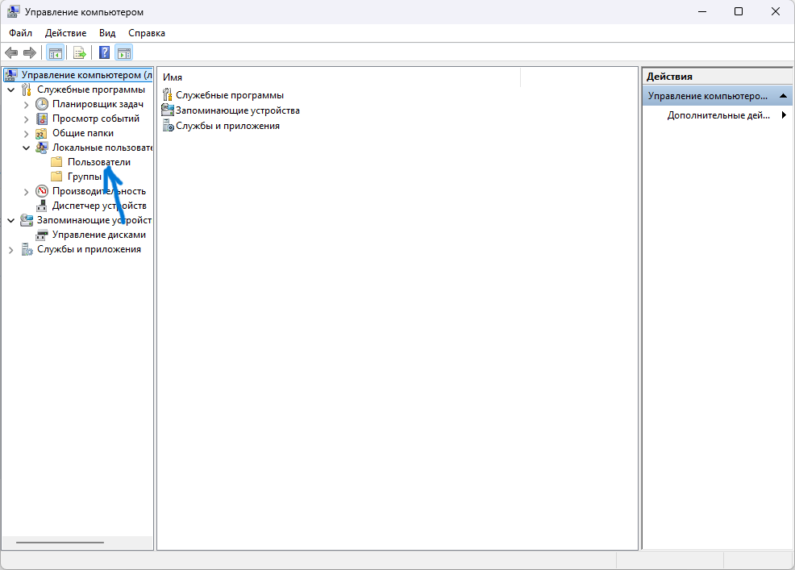Click the System Tools icon in tree
795x570 pixels.
pyautogui.click(x=27, y=89)
